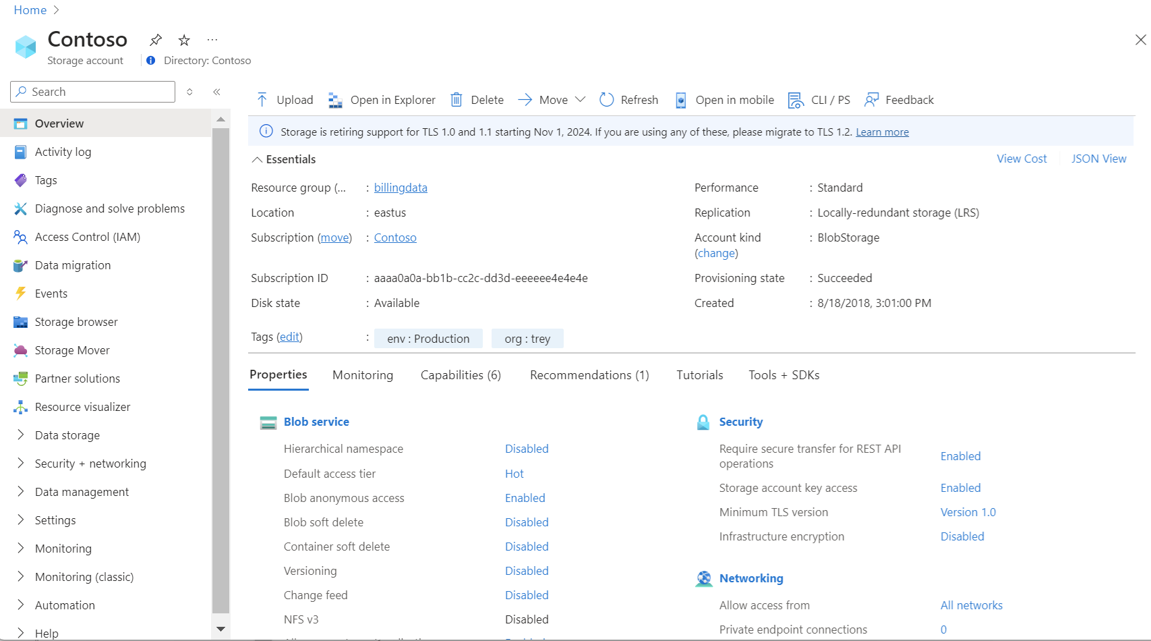This screenshot has width=1151, height=641.
Task: Switch to the Properties tab
Action: 278,375
